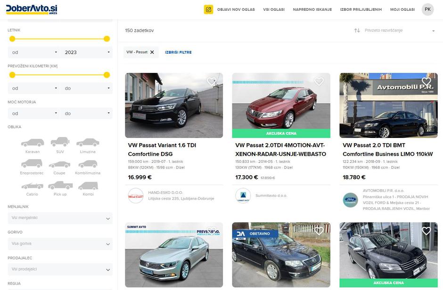Expand the Gorivo fuel dropdown

tap(60, 244)
